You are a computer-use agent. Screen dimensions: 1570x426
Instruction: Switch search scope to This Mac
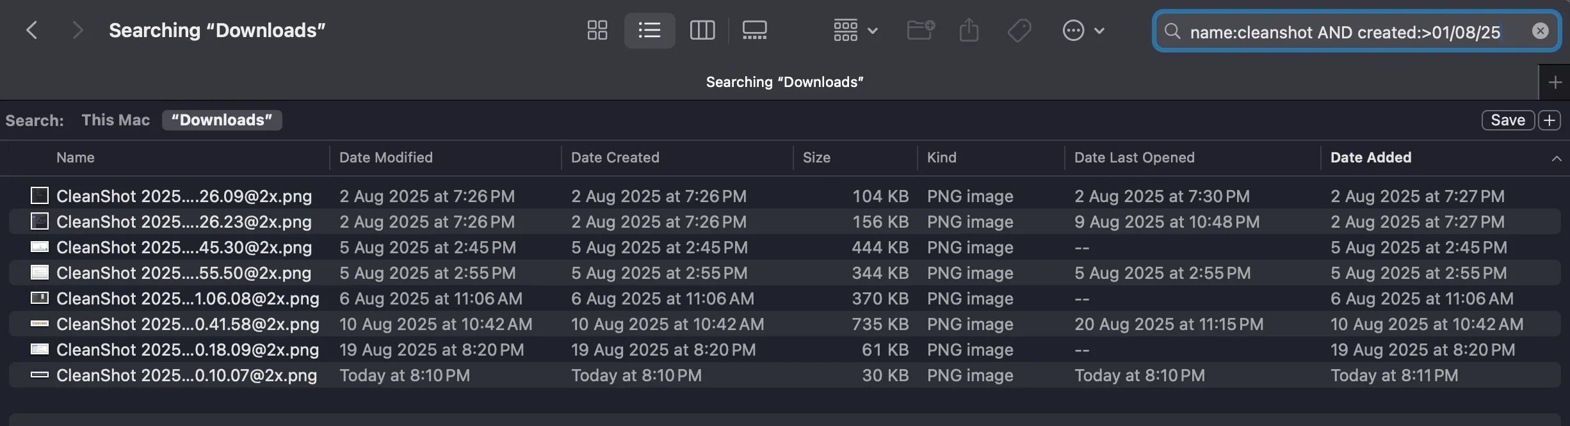click(115, 120)
